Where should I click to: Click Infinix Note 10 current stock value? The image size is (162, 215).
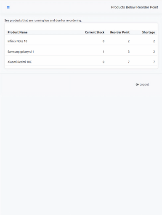coord(104,41)
